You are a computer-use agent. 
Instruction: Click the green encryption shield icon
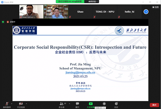3,22
